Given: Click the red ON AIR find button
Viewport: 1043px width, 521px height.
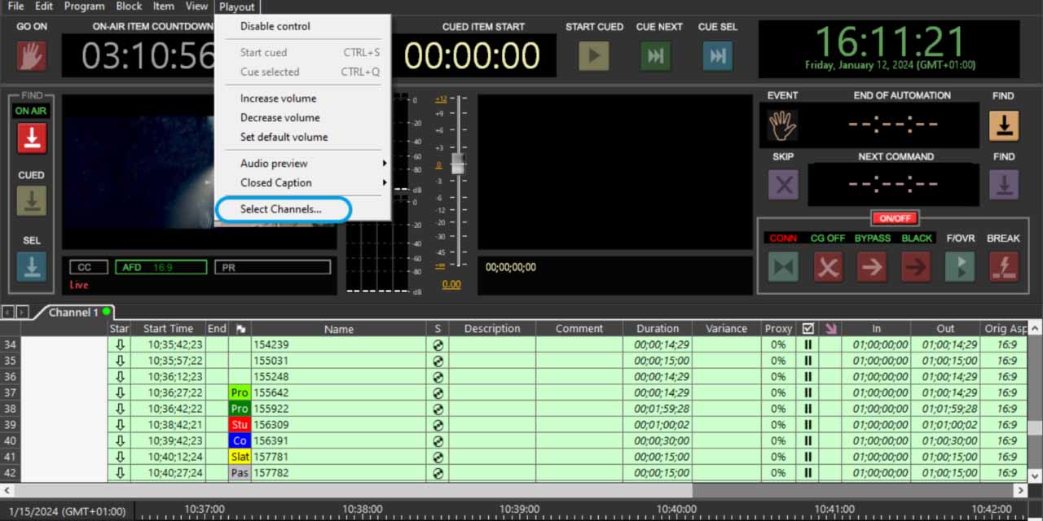Looking at the screenshot, I should (x=32, y=138).
